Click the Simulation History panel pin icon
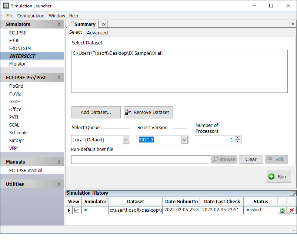This screenshot has height=245, width=297. coord(293,193)
